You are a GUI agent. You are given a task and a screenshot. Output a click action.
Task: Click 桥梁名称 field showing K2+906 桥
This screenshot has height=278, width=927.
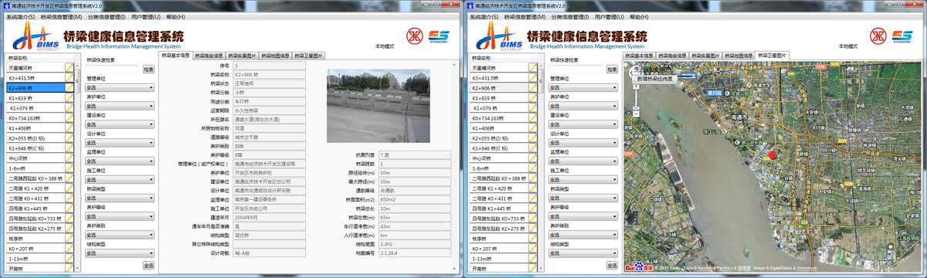coord(269,74)
